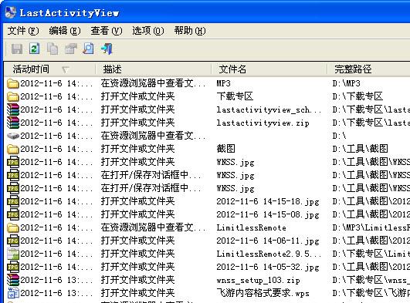Click the archive icon of wnss_setup_103.zip row
This screenshot has height=303, width=410.
click(13, 280)
